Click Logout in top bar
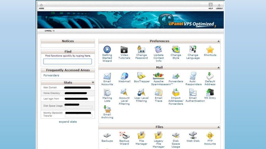The image size is (266, 149). pyautogui.click(x=219, y=6)
